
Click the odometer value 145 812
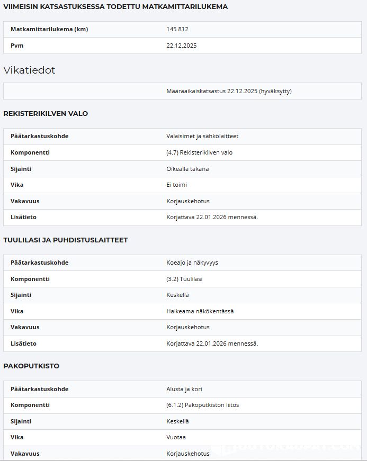(177, 29)
